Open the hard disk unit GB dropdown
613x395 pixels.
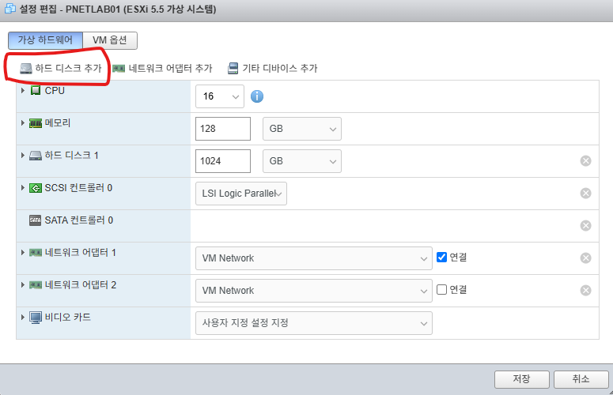tap(302, 161)
